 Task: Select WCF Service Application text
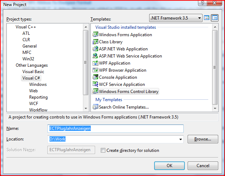tap(122, 84)
